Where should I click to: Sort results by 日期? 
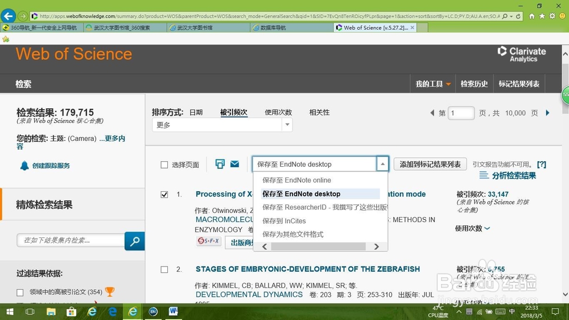[x=196, y=113]
